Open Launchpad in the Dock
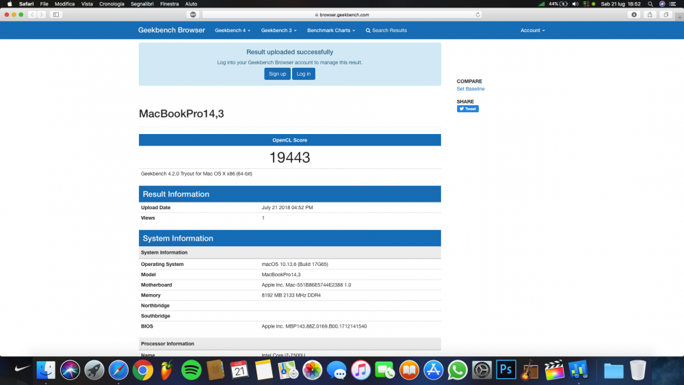This screenshot has height=385, width=684. click(x=94, y=370)
